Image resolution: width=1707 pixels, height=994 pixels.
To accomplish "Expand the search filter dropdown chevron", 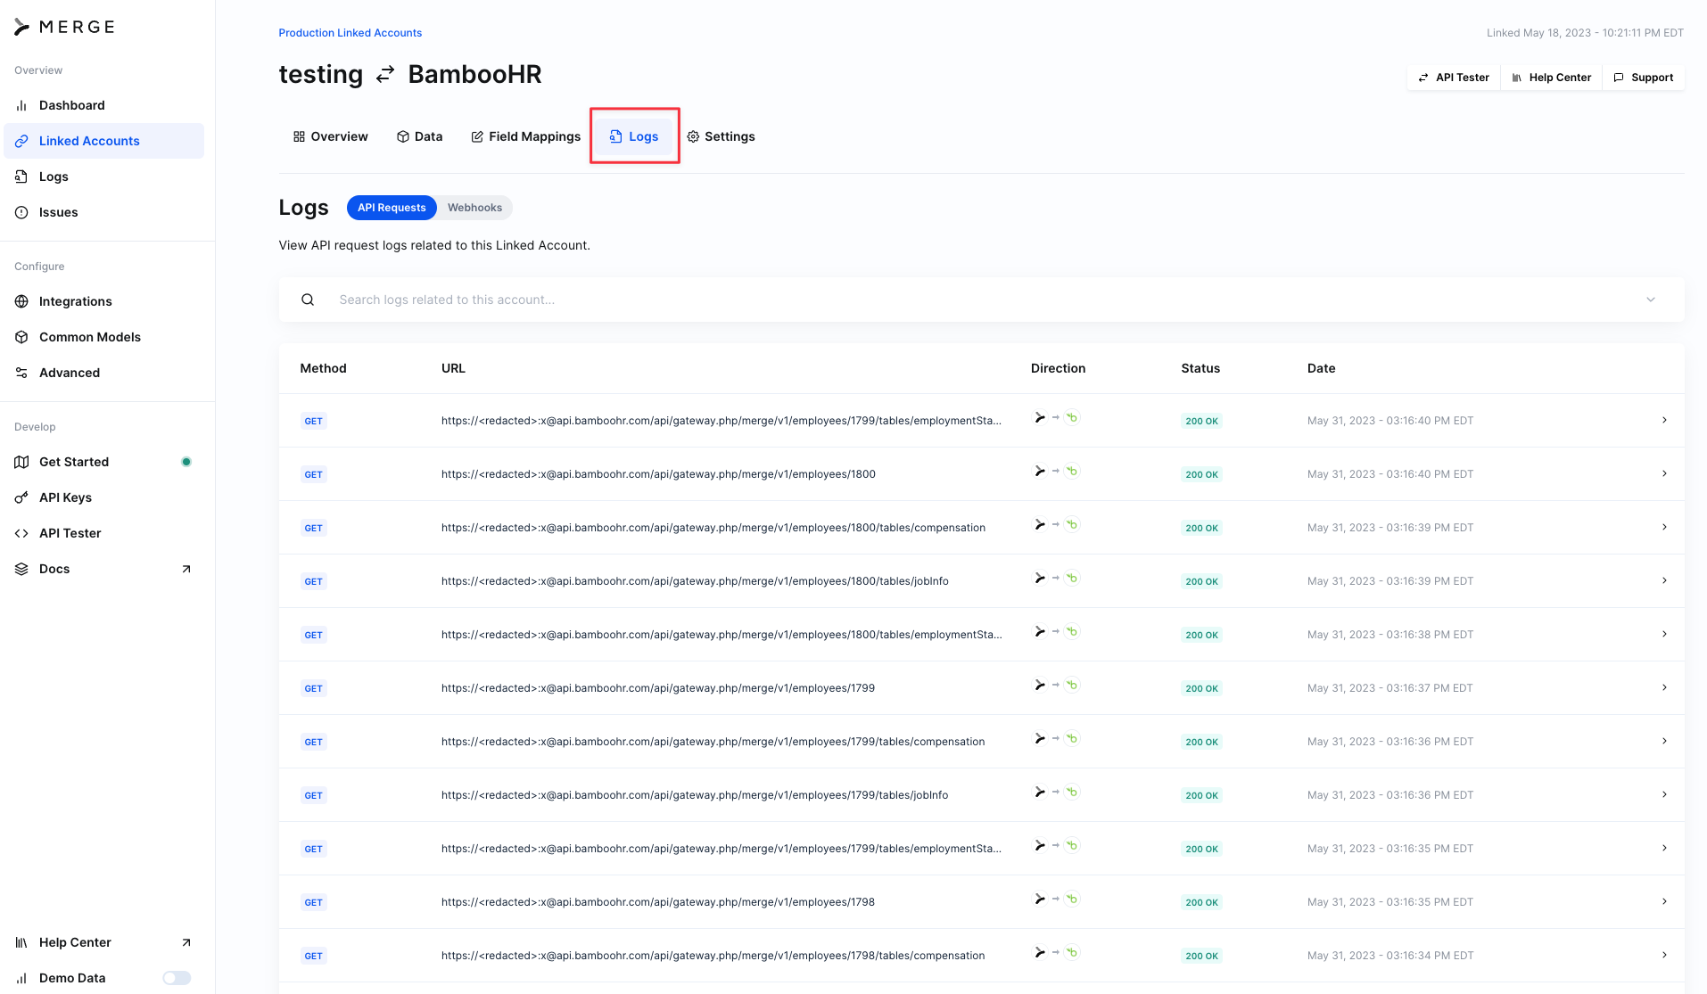I will click(x=1651, y=300).
